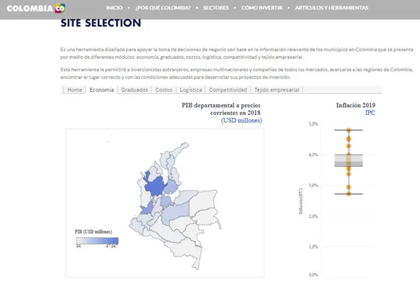Open the Colombia CO logo homepage
Viewport: 420px width, 281px height.
pyautogui.click(x=36, y=8)
